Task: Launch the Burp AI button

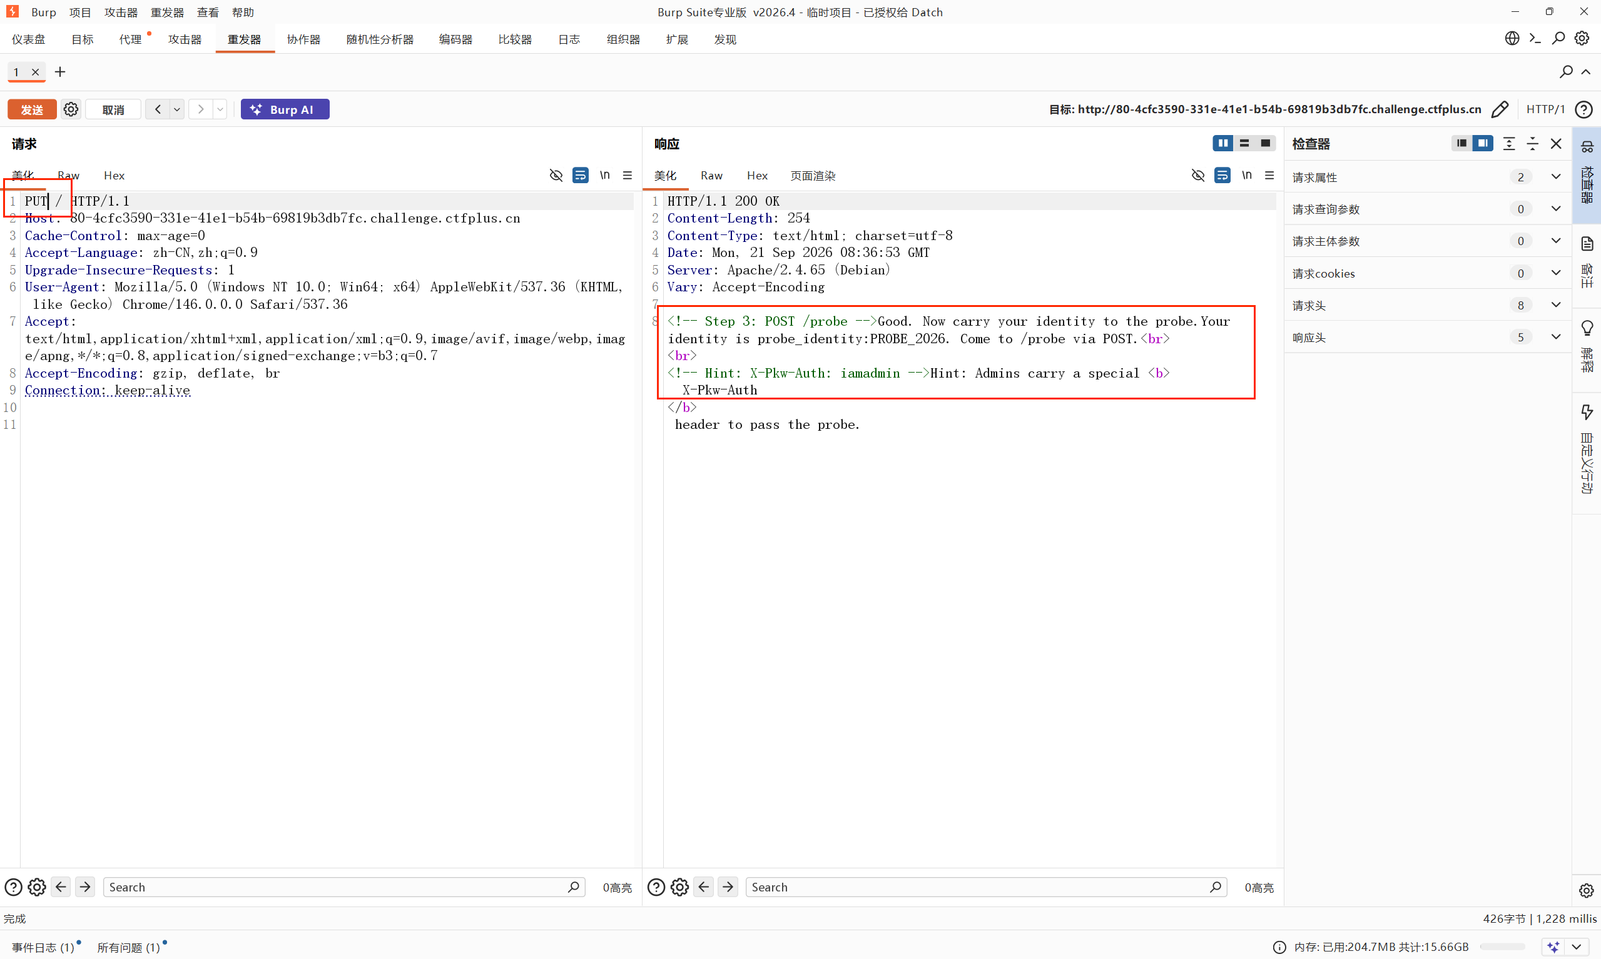Action: [x=285, y=109]
